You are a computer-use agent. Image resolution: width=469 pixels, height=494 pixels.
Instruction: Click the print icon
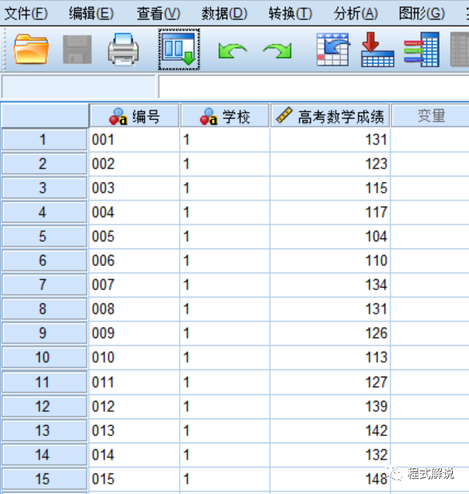[123, 49]
